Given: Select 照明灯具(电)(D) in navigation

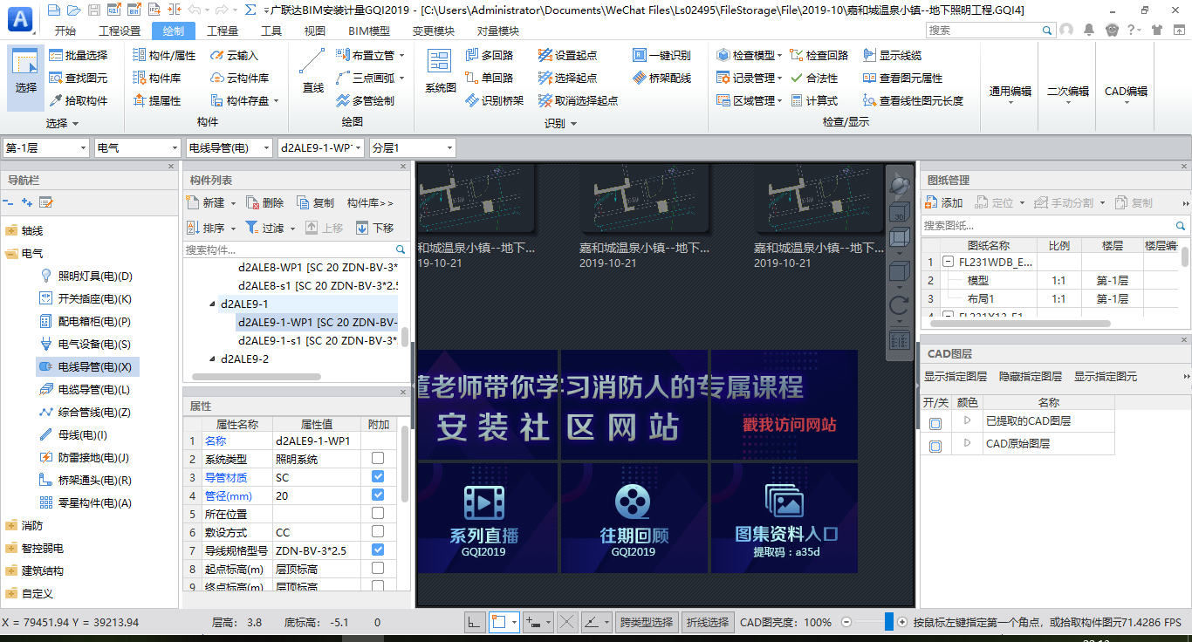Looking at the screenshot, I should tap(86, 277).
